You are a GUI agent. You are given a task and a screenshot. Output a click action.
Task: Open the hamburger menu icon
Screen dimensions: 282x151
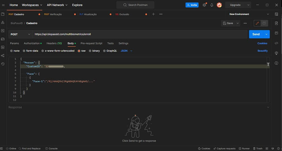click(3, 5)
